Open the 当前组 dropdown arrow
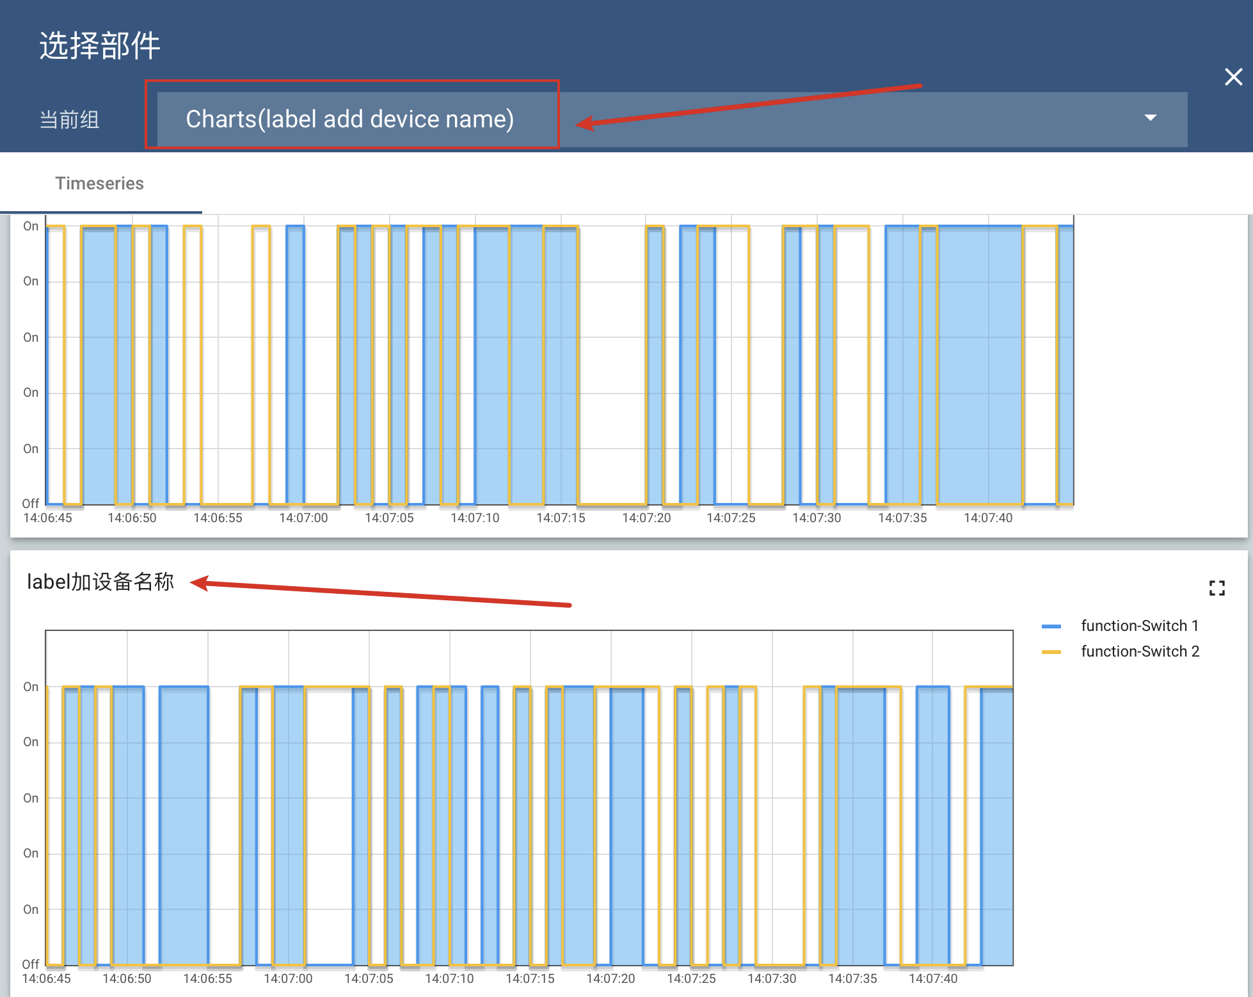The image size is (1253, 997). [1150, 118]
